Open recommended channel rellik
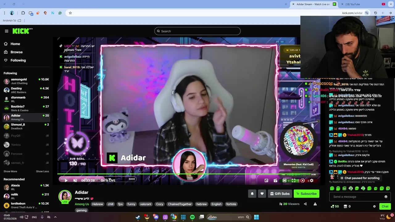 point(26,196)
